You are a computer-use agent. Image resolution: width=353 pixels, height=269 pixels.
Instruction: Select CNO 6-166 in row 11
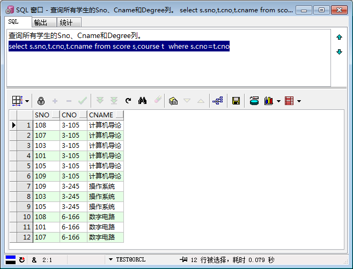[x=73, y=227]
